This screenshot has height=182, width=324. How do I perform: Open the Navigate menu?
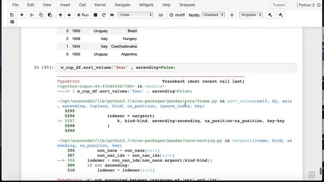[x=123, y=5]
